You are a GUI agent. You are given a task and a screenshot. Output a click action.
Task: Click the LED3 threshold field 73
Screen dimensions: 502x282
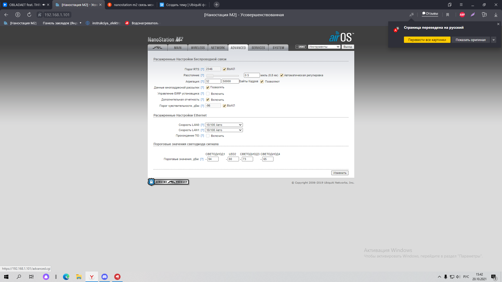point(247,159)
